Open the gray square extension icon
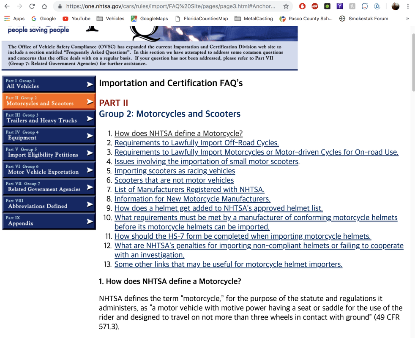 [352, 6]
